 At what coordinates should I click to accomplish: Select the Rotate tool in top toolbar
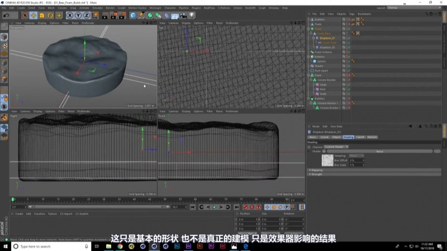(x=51, y=15)
